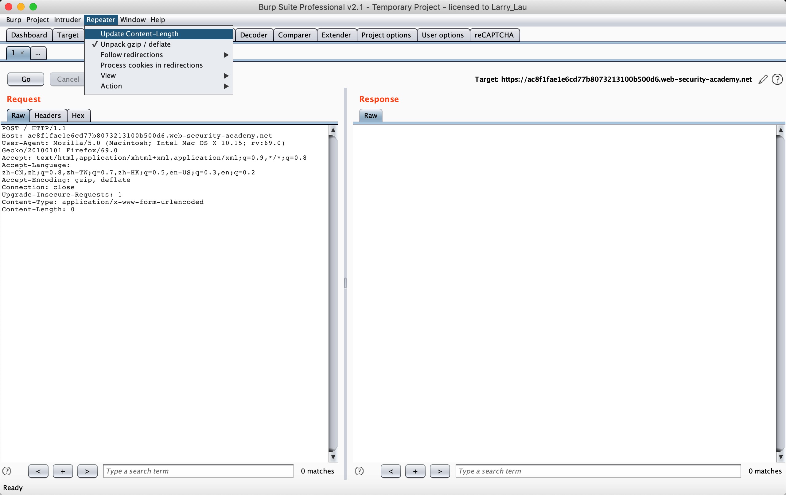Switch to the Target tab
Screen dimensions: 786x495
click(68, 35)
